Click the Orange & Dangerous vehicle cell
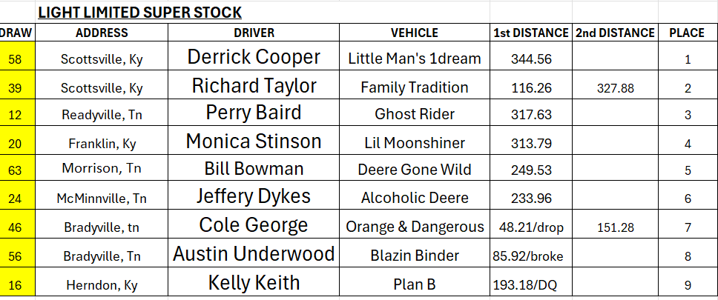This screenshot has width=718, height=300. click(x=415, y=224)
